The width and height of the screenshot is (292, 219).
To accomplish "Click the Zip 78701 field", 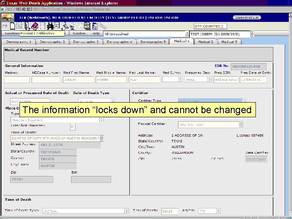I will pos(32,179).
